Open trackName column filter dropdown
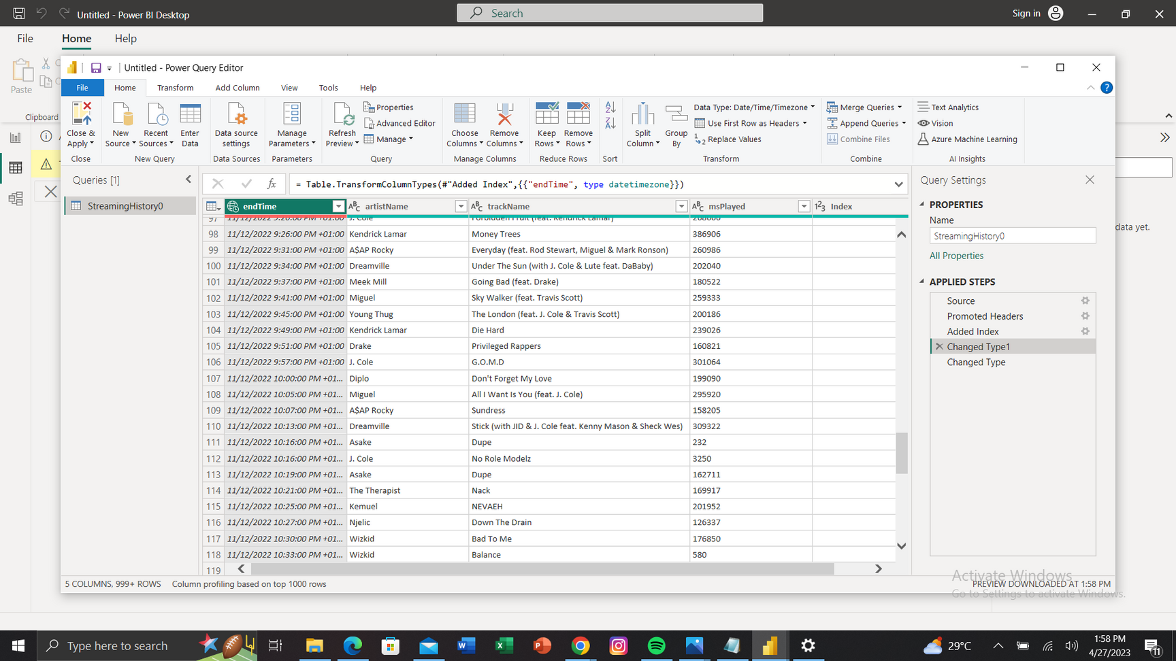Viewport: 1176px width, 661px height. pyautogui.click(x=681, y=206)
